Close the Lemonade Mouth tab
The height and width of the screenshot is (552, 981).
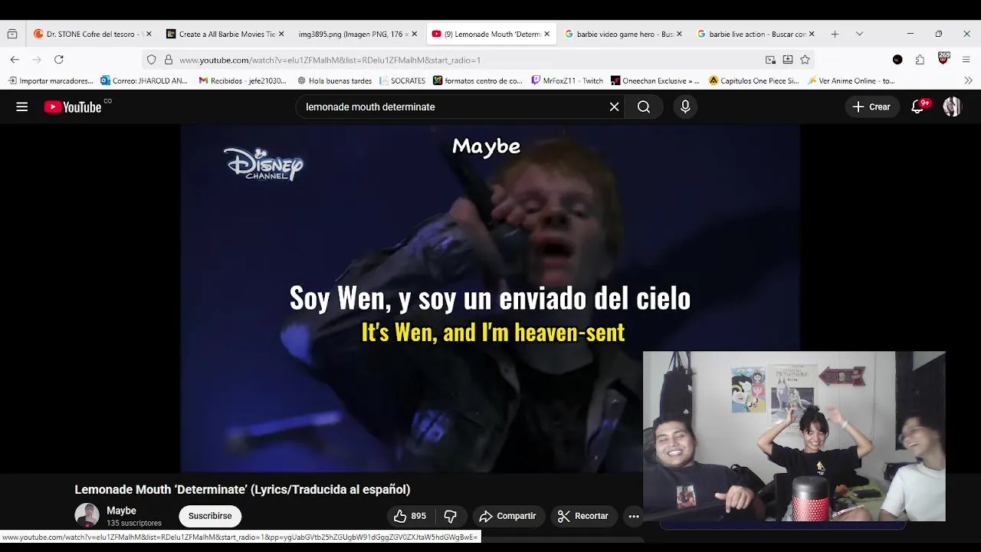coord(546,34)
